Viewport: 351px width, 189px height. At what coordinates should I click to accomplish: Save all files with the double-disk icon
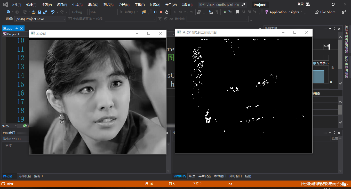tap(45, 12)
